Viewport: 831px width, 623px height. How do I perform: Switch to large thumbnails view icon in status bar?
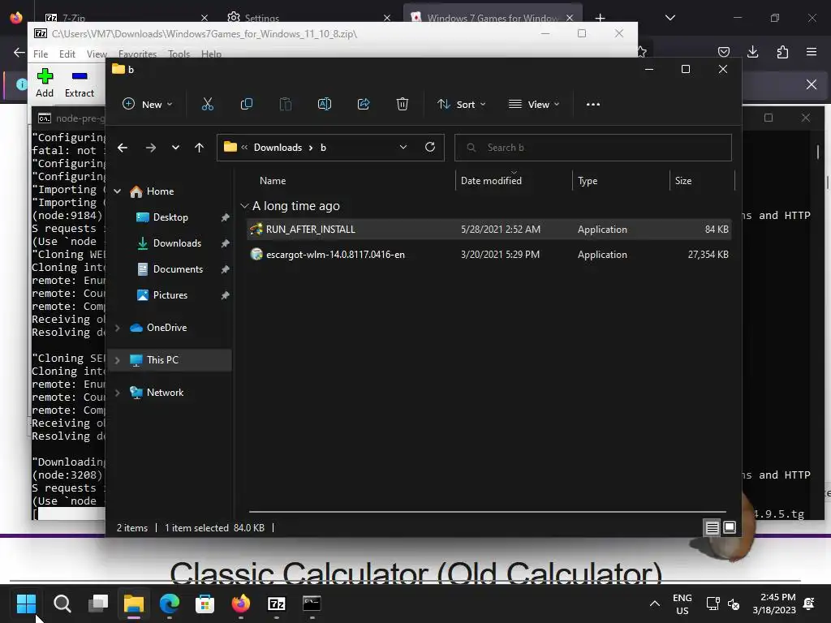click(730, 527)
